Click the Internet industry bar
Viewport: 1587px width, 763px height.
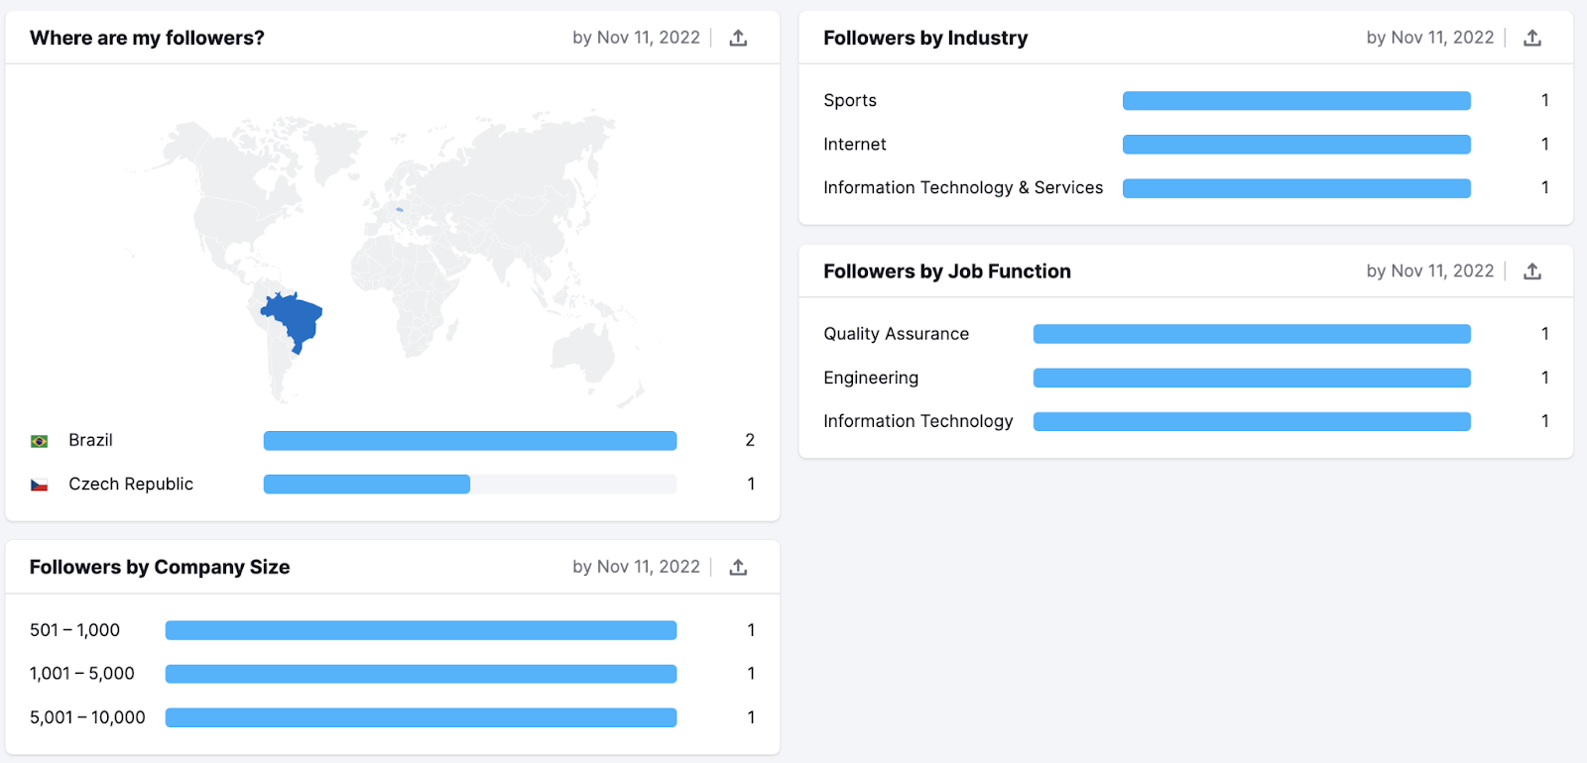tap(1295, 144)
